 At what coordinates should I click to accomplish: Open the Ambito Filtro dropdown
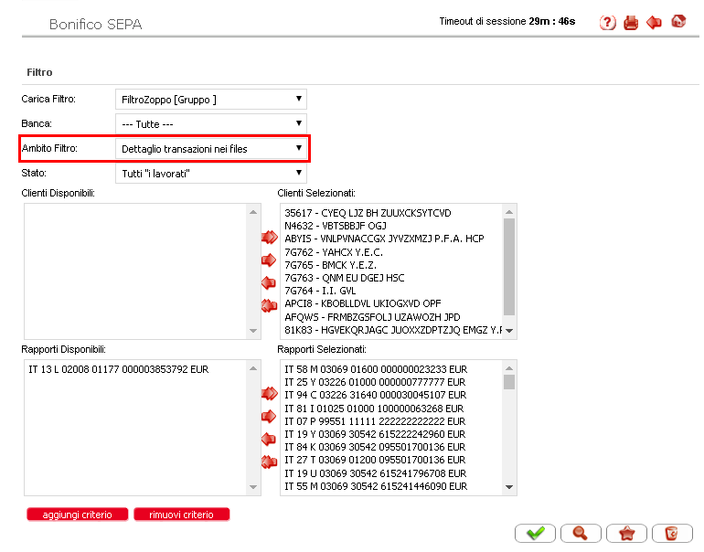click(210, 148)
